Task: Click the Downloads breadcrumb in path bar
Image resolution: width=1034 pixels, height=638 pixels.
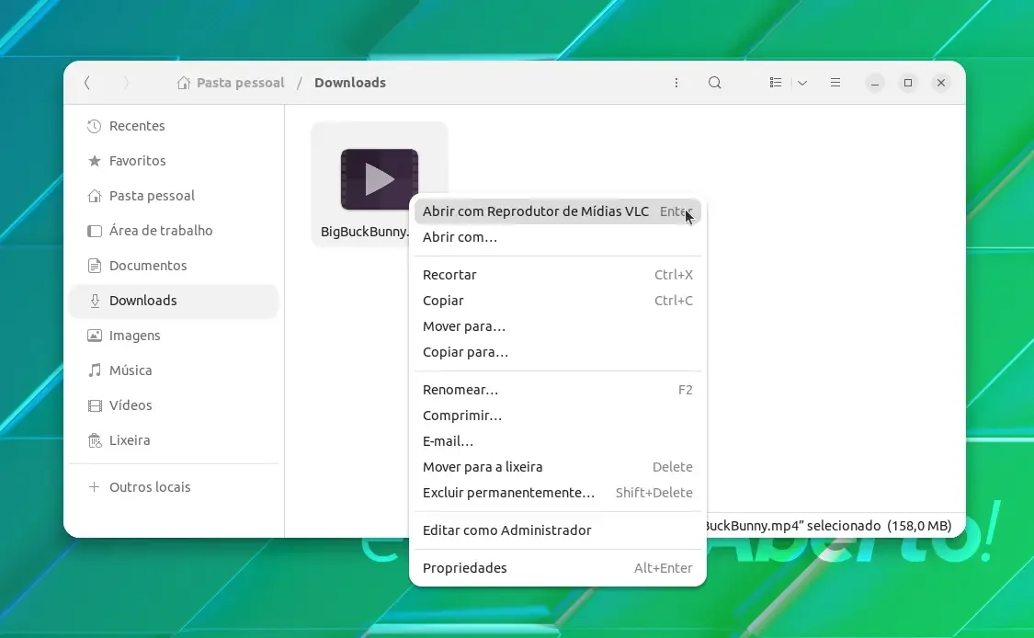Action: [350, 83]
